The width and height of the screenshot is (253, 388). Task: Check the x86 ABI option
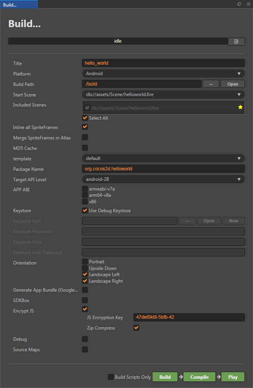[x=85, y=201]
